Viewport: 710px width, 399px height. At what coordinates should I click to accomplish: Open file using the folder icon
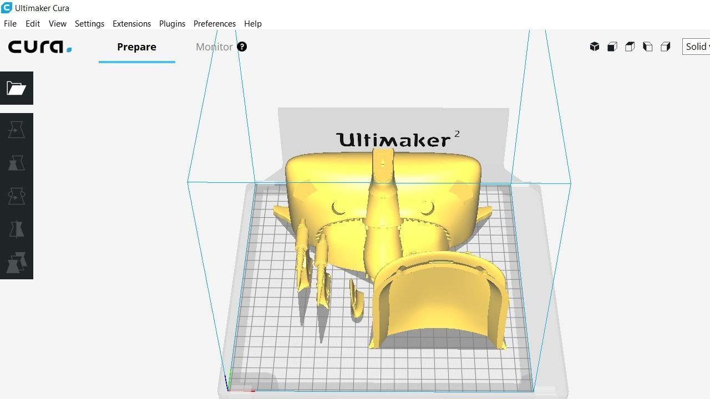coord(16,88)
